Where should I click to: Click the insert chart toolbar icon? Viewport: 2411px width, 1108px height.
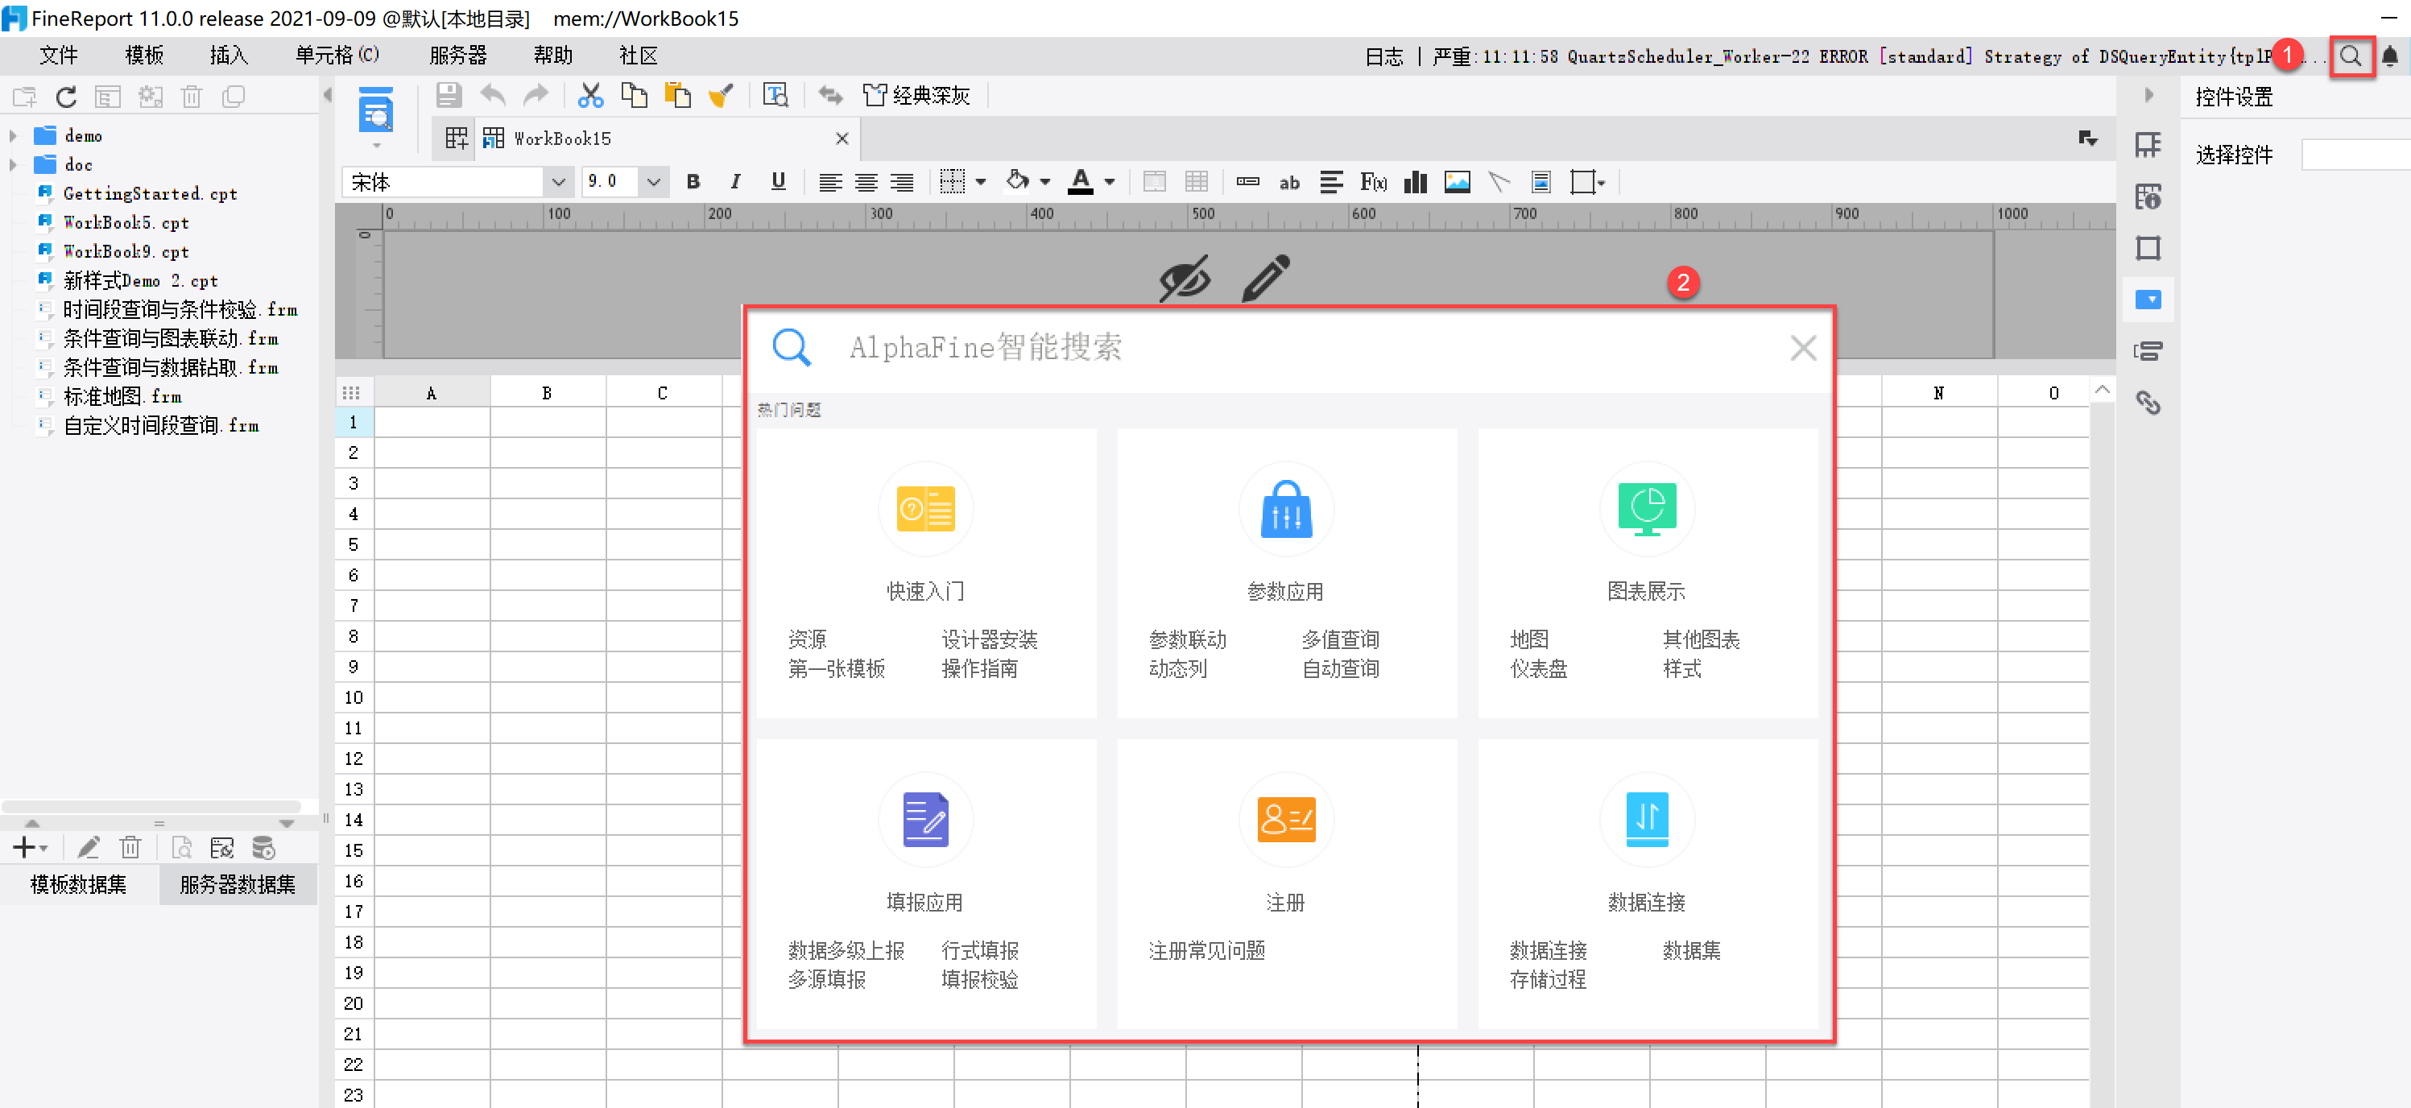pos(1415,181)
